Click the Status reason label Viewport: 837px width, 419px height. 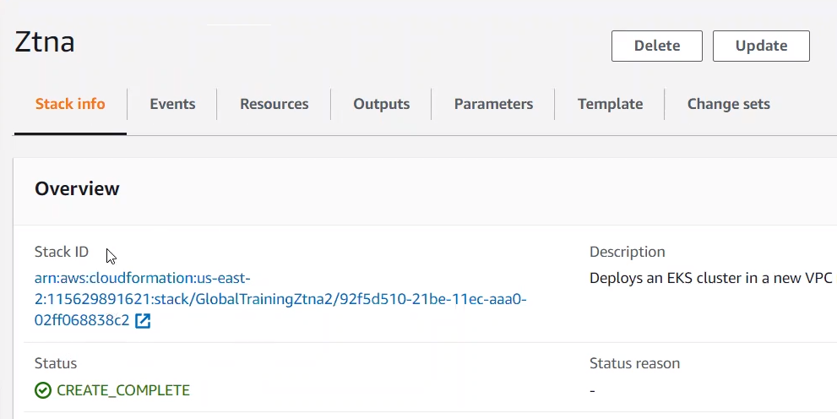coord(634,363)
